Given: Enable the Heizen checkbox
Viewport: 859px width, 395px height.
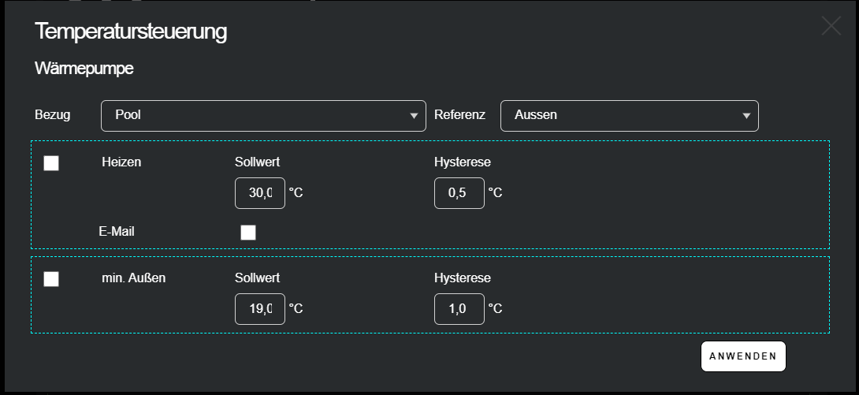Looking at the screenshot, I should 51,163.
